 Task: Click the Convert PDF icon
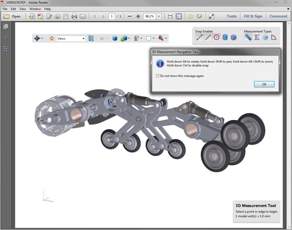(x=40, y=16)
